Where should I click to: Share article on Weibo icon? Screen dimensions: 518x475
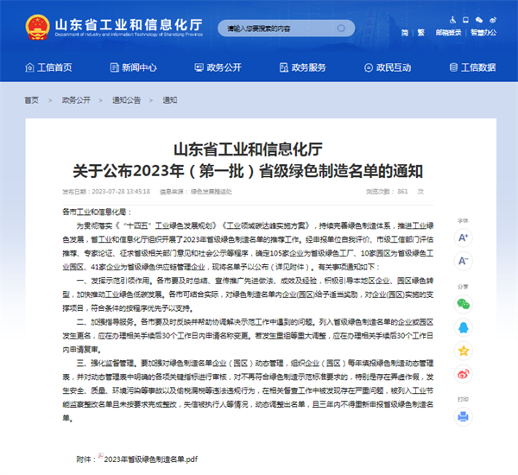464,374
